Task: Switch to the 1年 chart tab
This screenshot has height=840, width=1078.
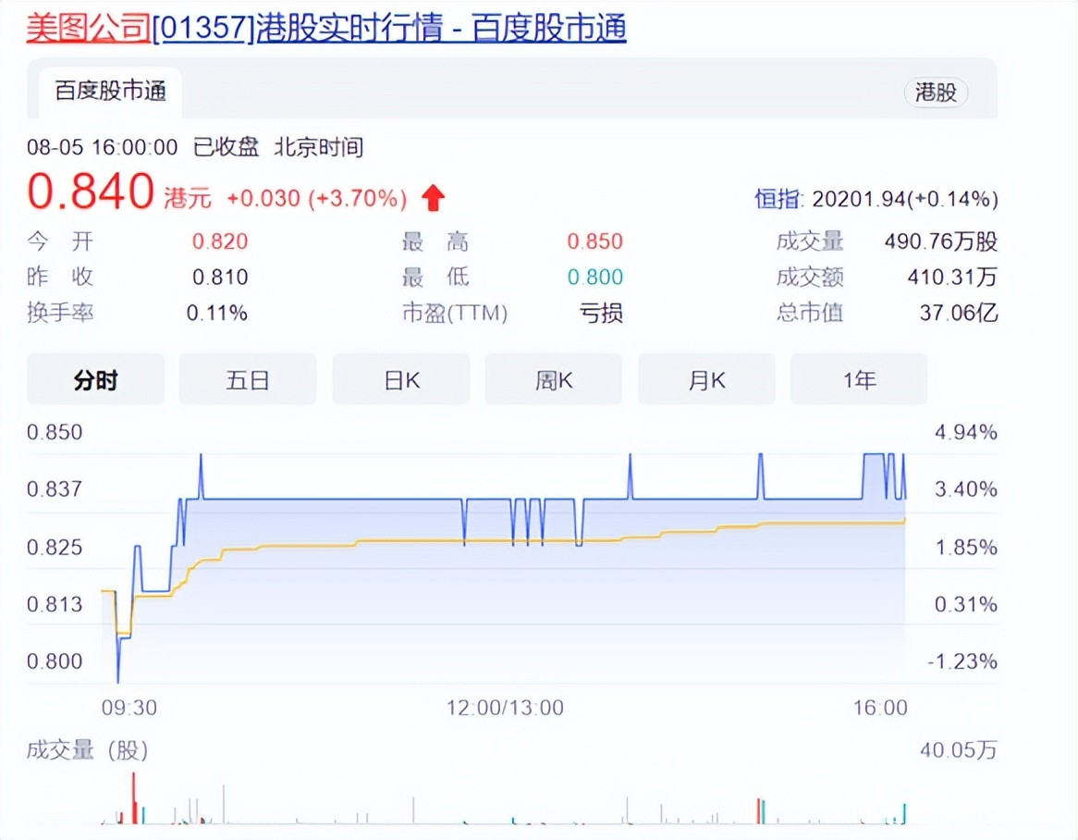Action: coord(859,379)
